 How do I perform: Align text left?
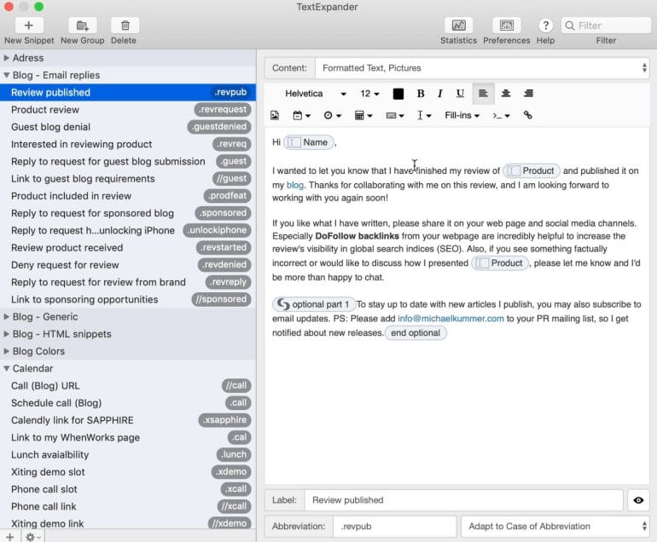pos(483,94)
